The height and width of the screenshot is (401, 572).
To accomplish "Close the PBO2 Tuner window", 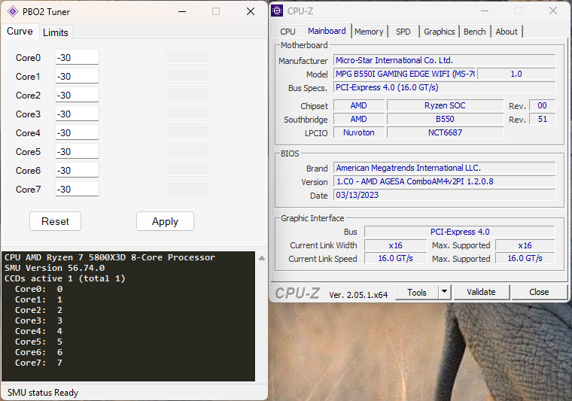I will [x=250, y=12].
